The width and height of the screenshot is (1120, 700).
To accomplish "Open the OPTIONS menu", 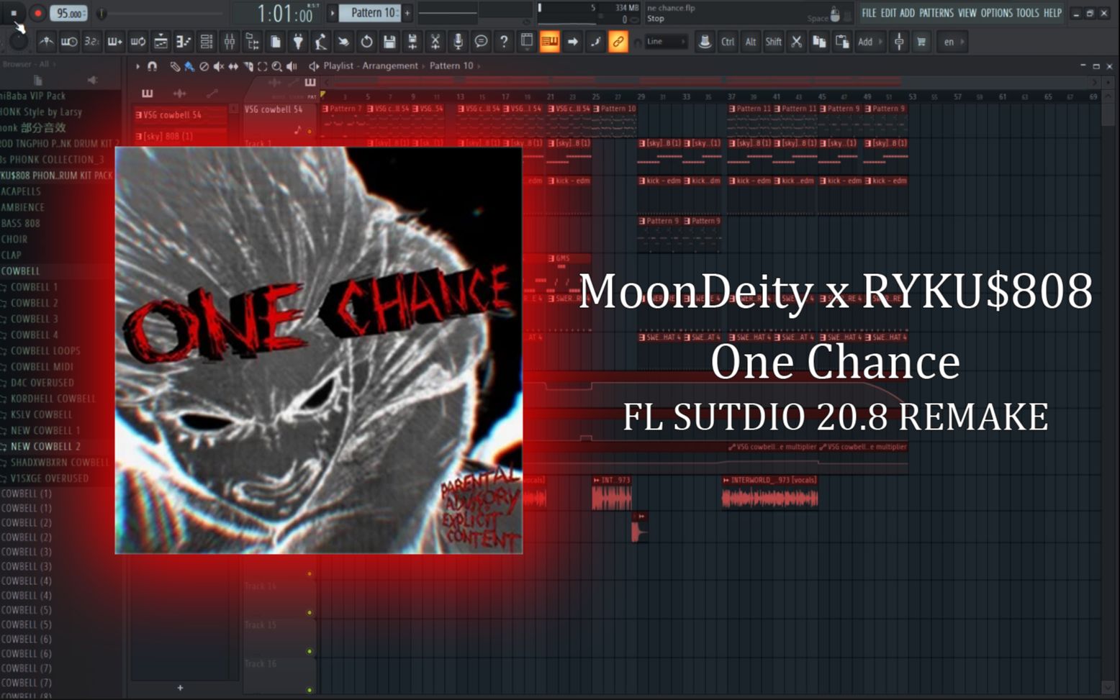I will click(x=996, y=13).
